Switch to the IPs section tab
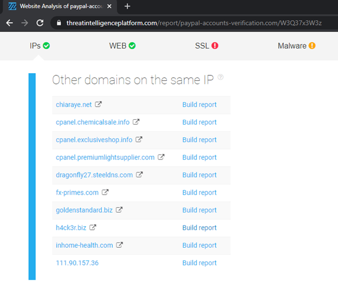This screenshot has height=289, width=338. click(40, 46)
